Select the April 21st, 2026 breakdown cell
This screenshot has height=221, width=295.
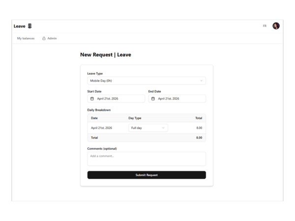[x=101, y=128]
